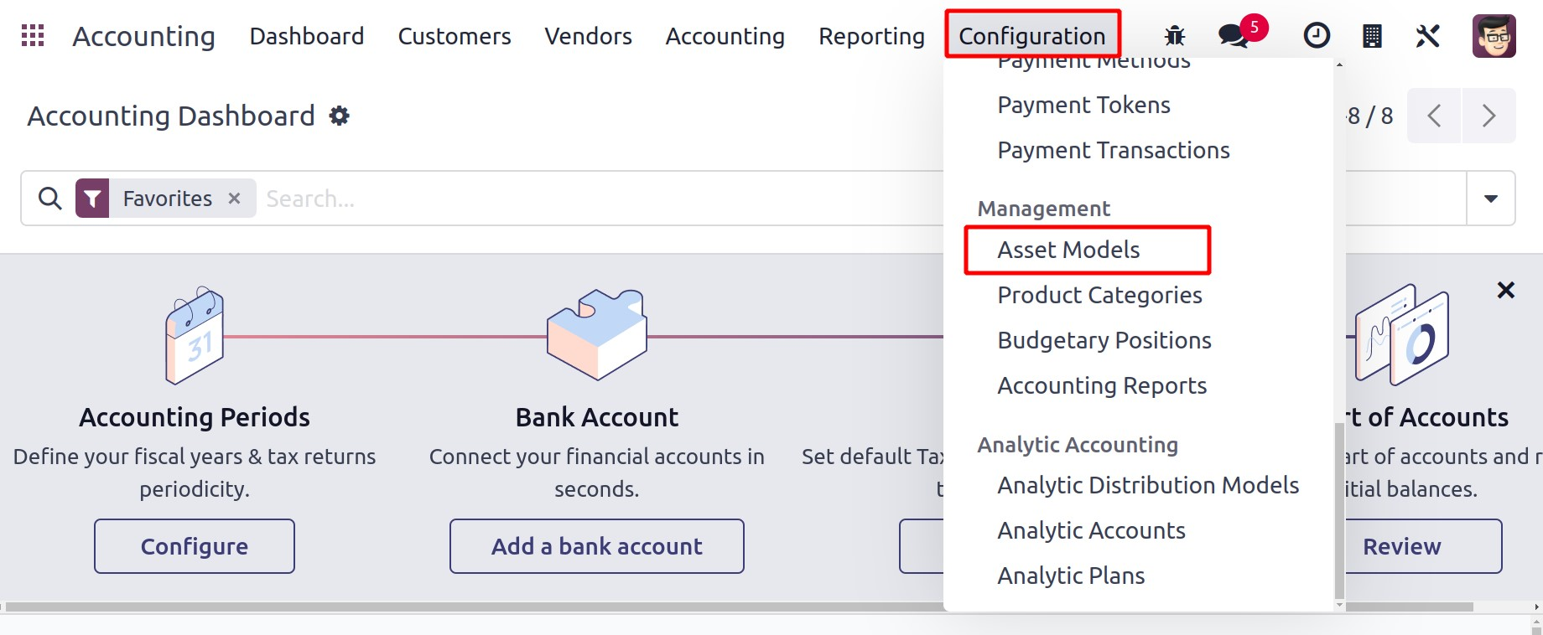Open the tools wrench icon
This screenshot has width=1543, height=635.
pos(1427,36)
